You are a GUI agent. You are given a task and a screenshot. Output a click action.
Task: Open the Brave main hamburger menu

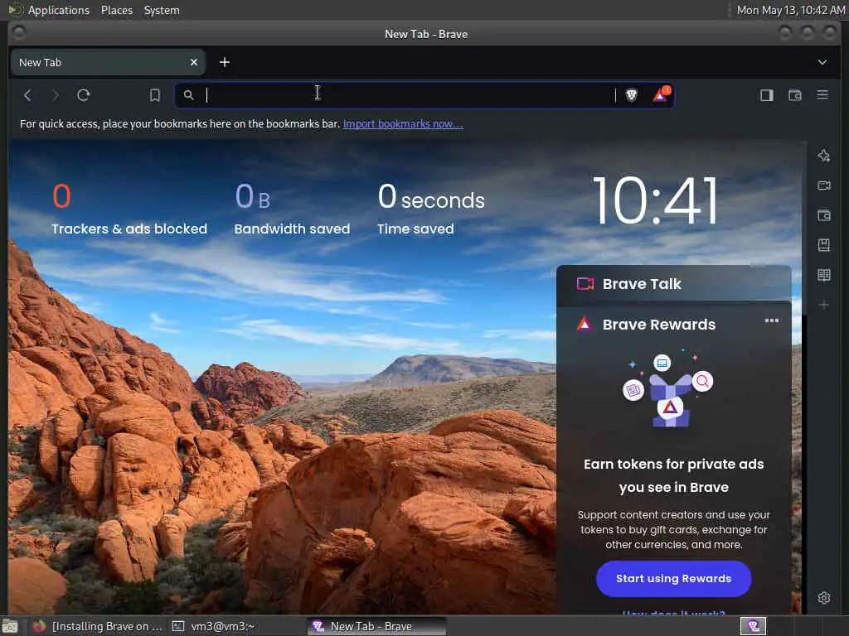point(822,95)
